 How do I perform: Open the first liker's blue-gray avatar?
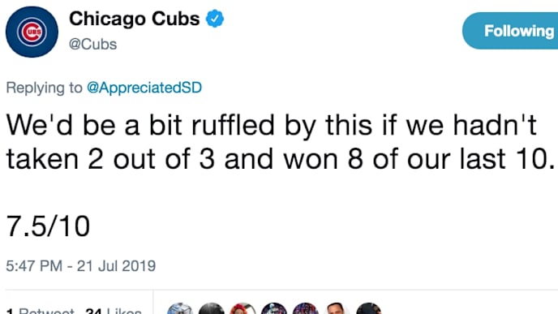(180, 309)
